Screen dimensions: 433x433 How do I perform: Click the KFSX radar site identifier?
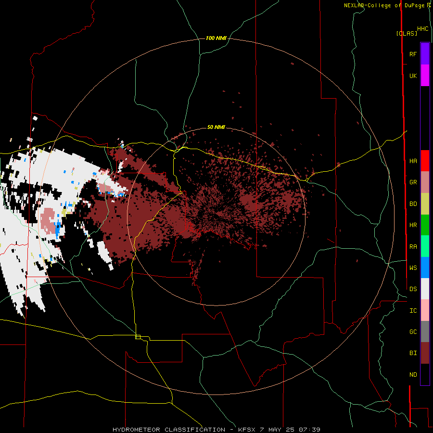coord(248,430)
